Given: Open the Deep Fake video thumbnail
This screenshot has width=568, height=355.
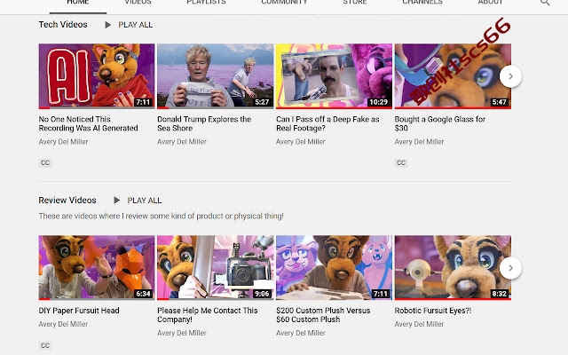Looking at the screenshot, I should (x=334, y=76).
